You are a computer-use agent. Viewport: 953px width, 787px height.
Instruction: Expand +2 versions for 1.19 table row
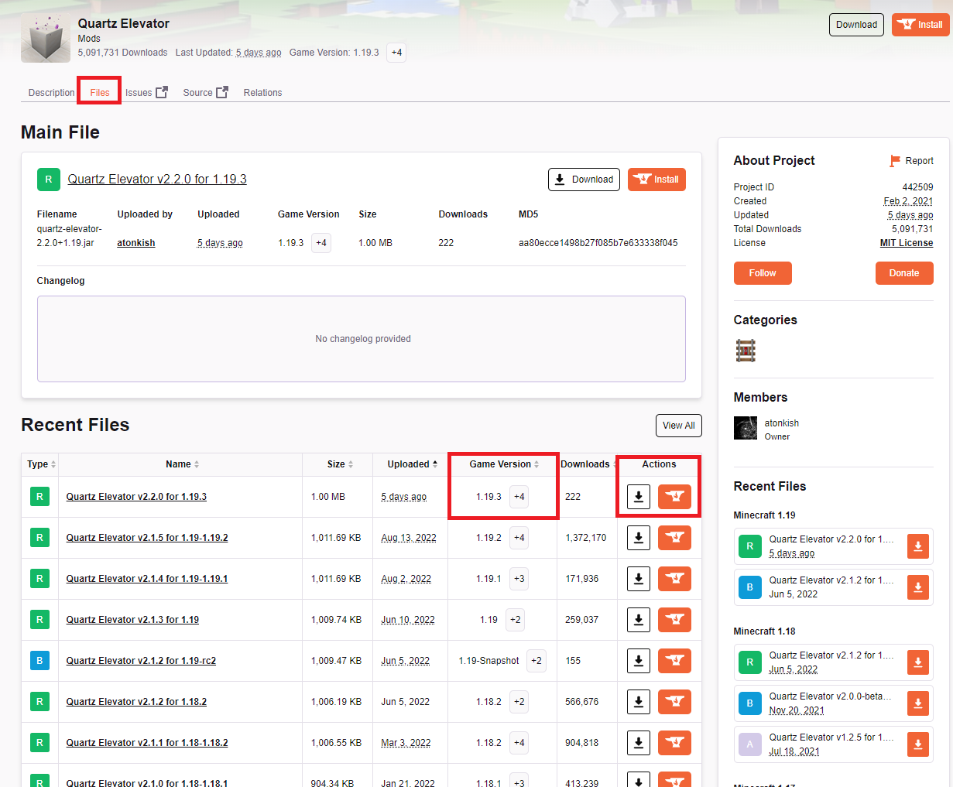click(x=516, y=620)
